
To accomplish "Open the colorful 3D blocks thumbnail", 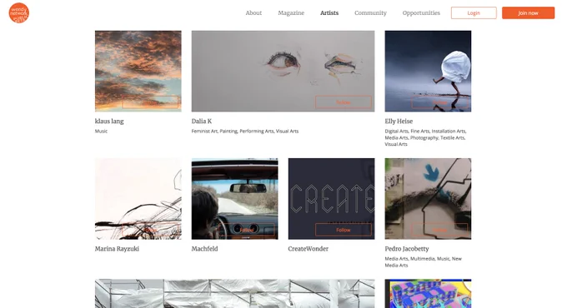I will click(428, 293).
